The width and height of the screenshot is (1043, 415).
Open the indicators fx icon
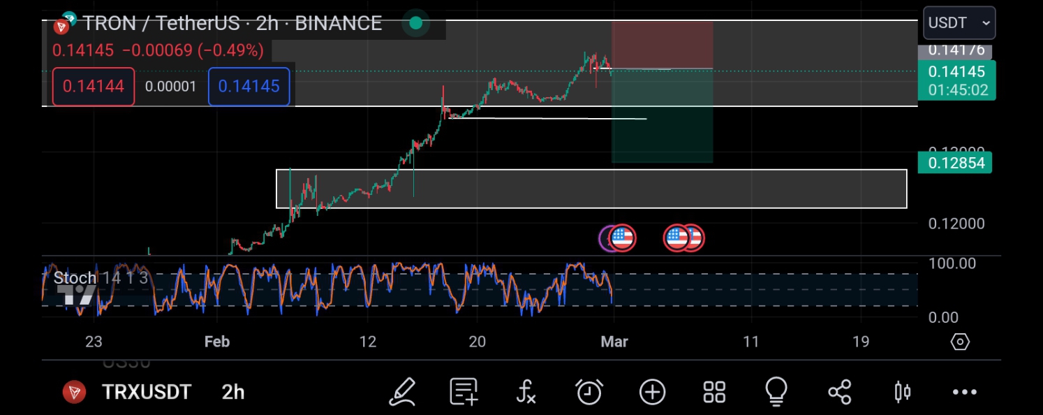(x=526, y=391)
